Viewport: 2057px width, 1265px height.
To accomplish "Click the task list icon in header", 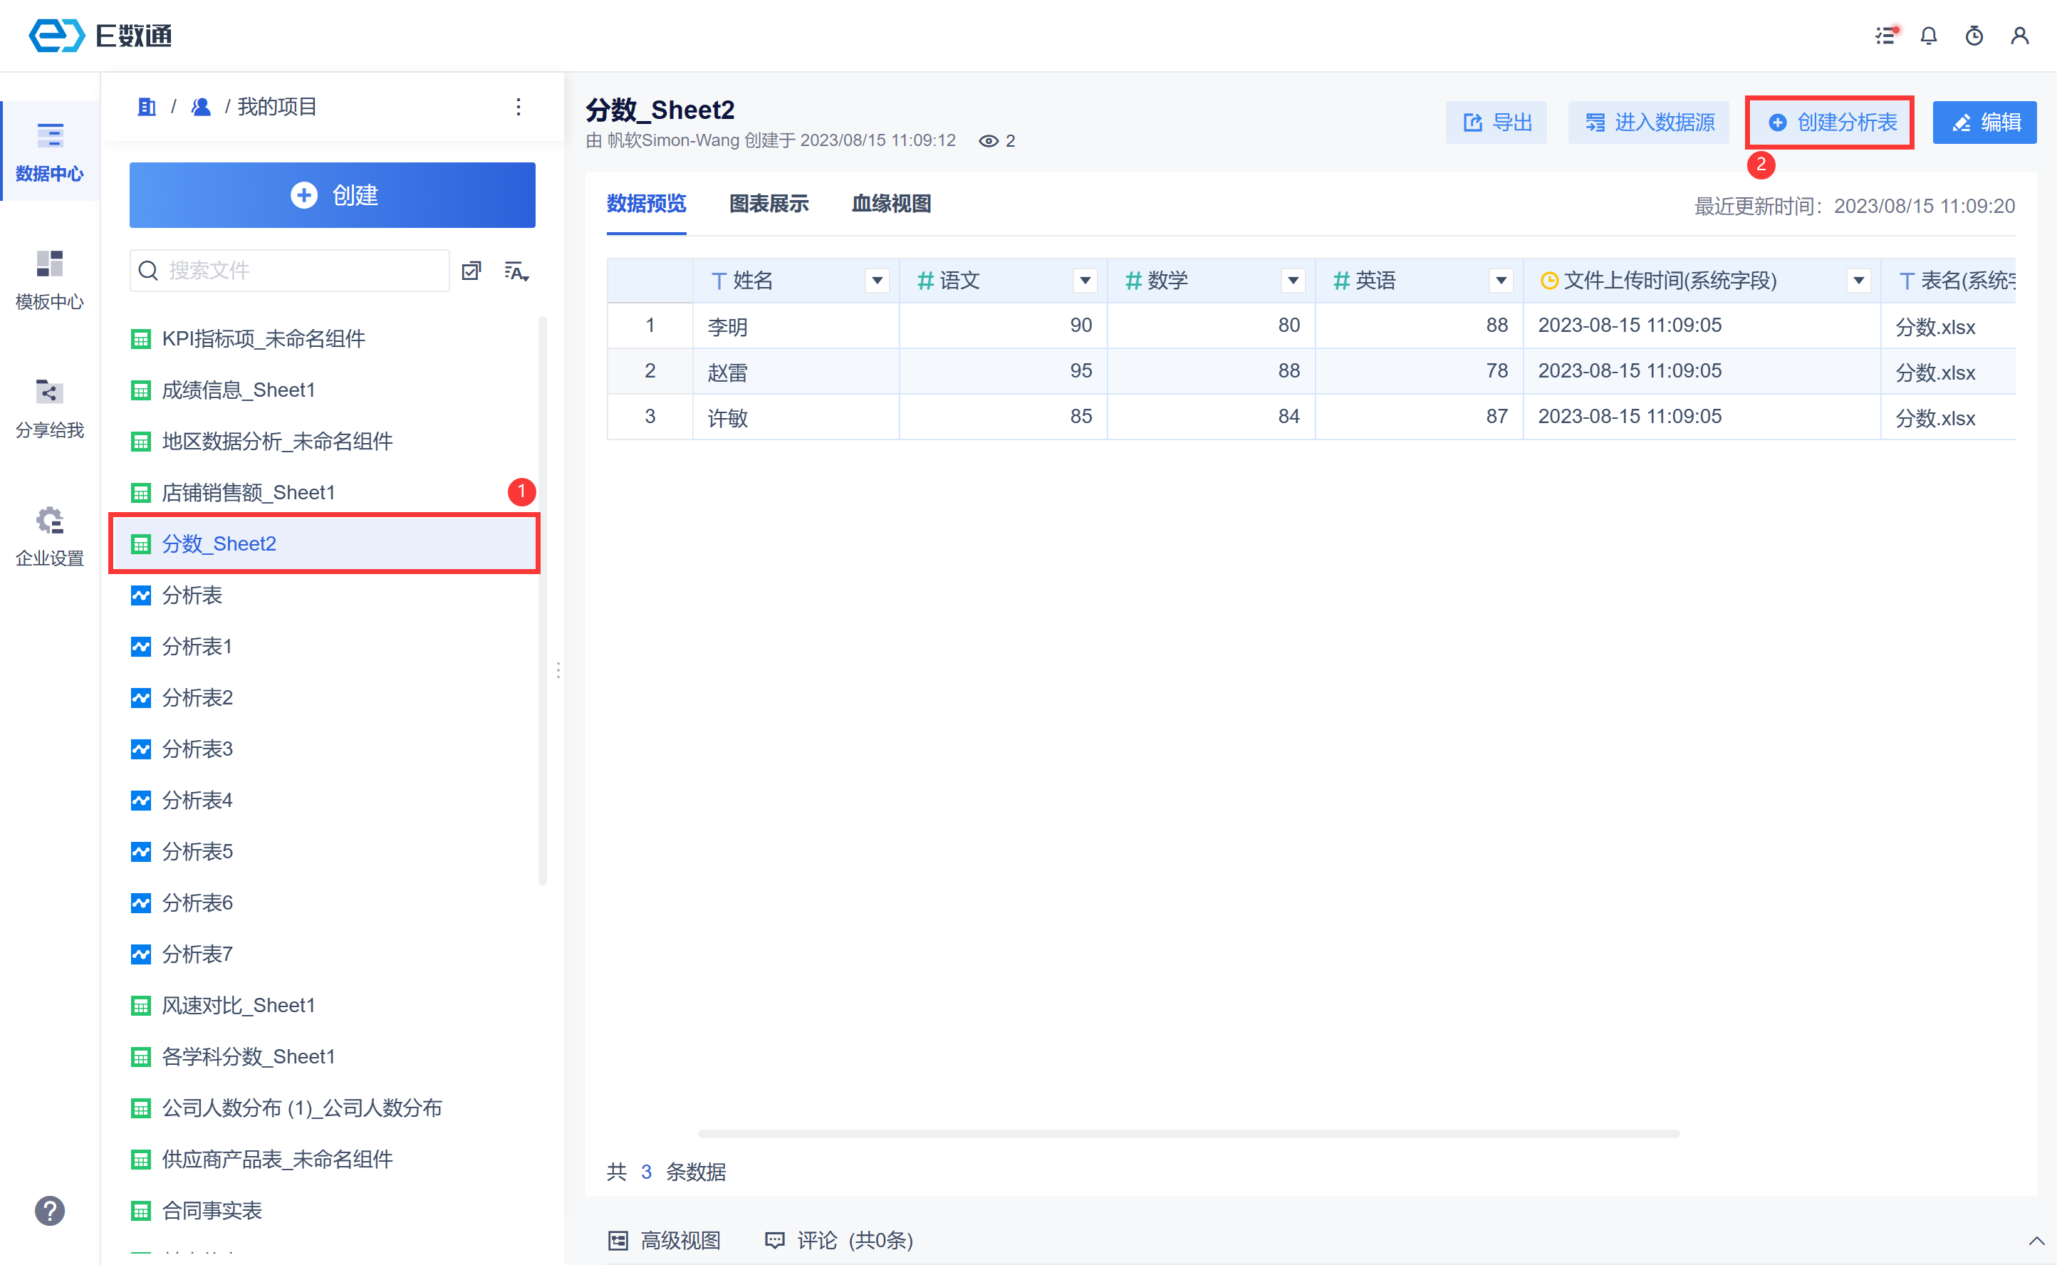I will click(x=1885, y=36).
